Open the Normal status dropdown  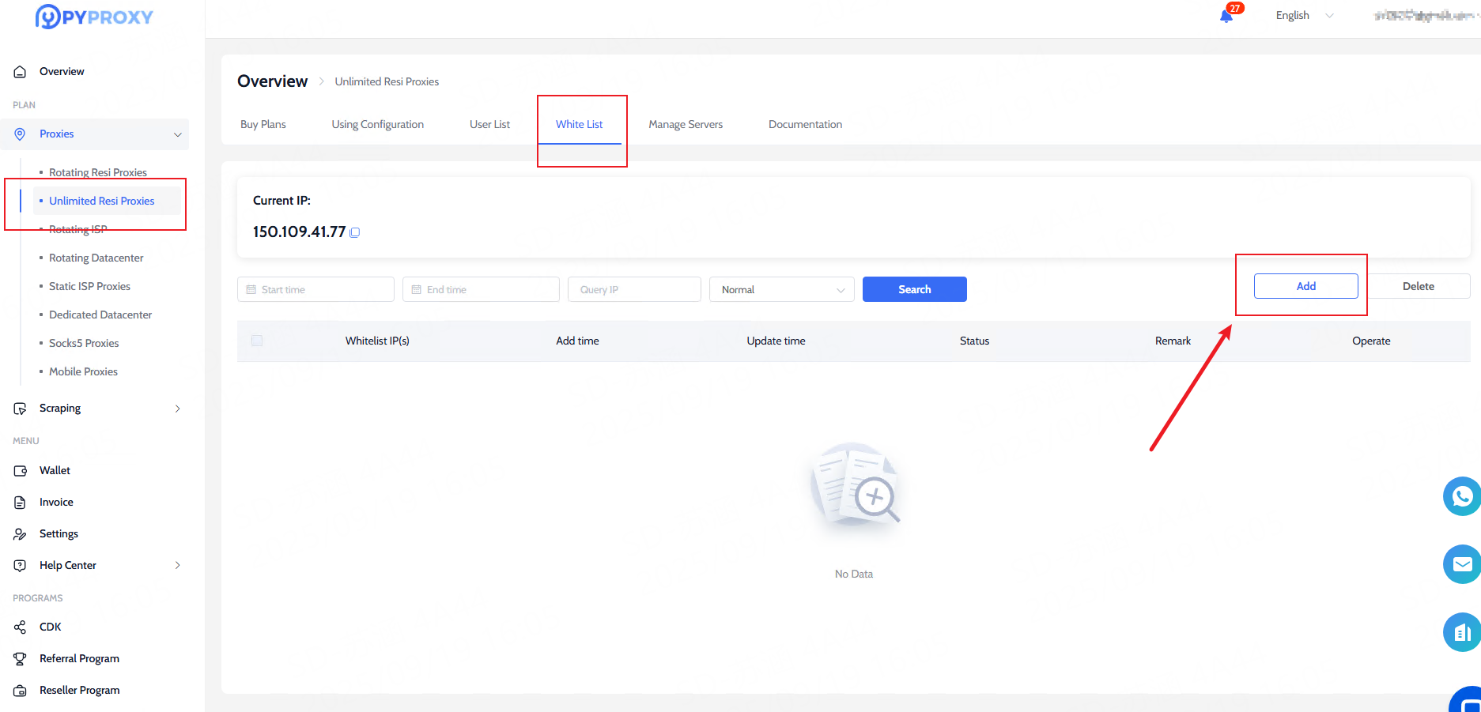[781, 289]
